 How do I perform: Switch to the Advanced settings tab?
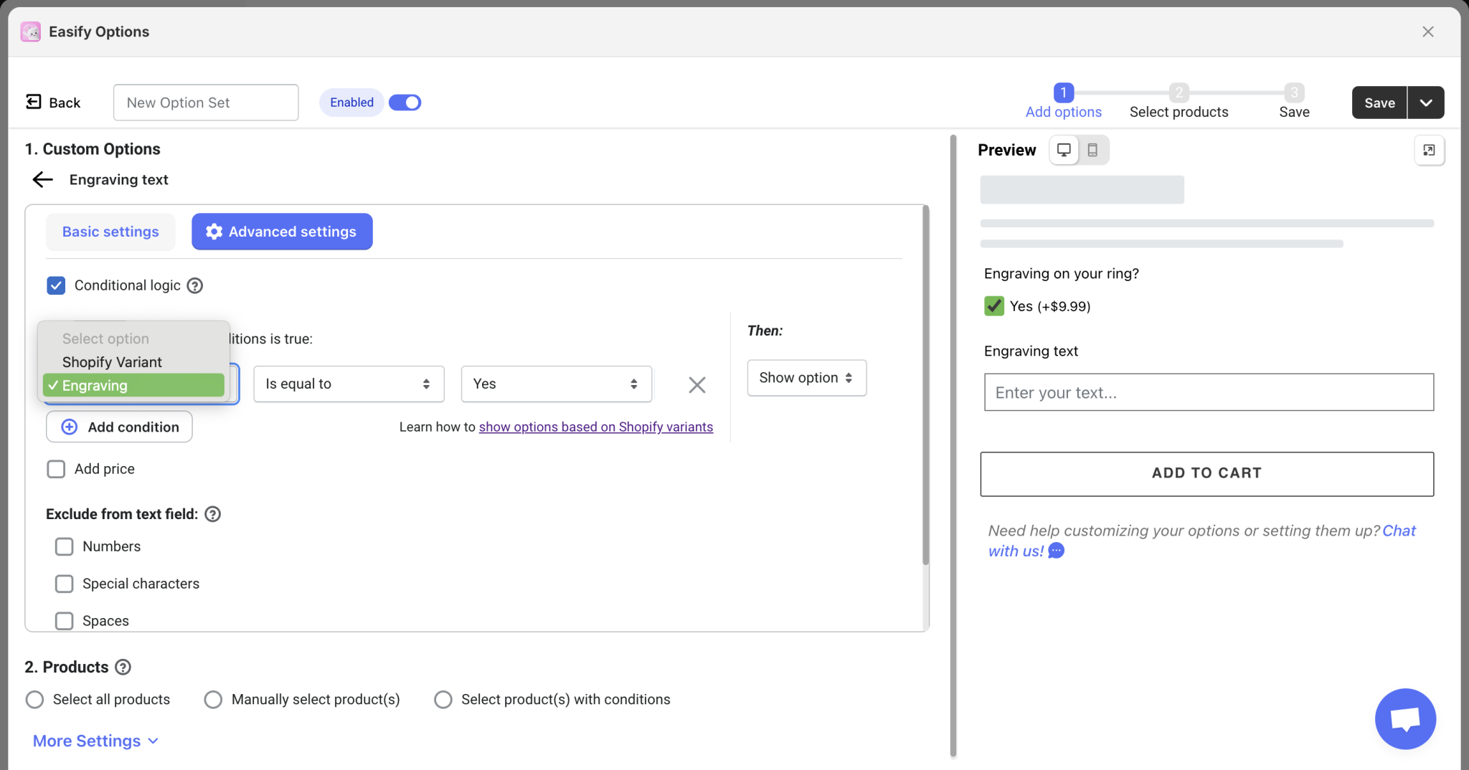tap(282, 232)
